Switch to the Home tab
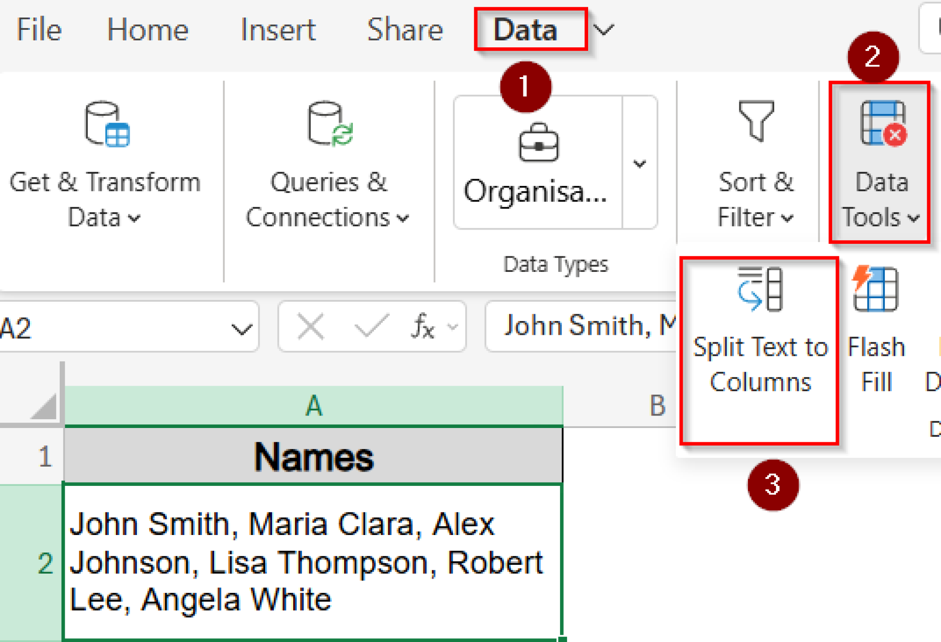Screen dimensions: 941x642 [147, 30]
